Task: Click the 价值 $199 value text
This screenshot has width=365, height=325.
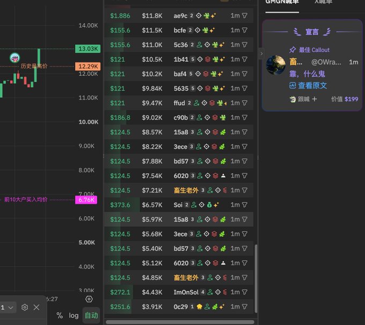Action: pos(345,99)
